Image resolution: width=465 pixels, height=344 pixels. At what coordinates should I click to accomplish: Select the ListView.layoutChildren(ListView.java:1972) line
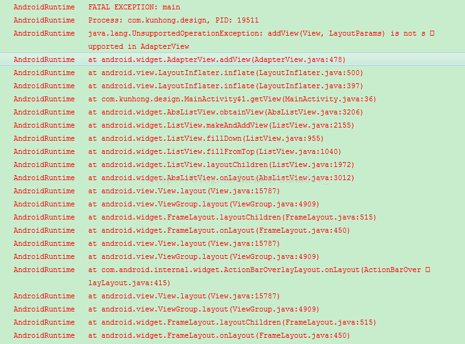pyautogui.click(x=221, y=164)
